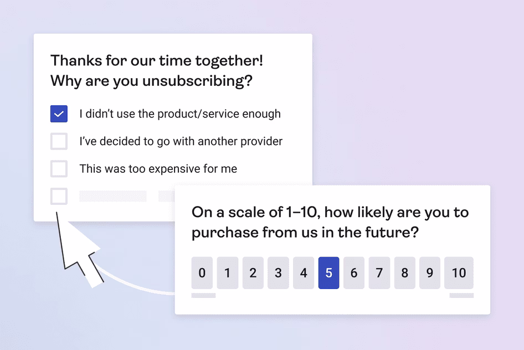
Task: Choose rating 1 on the likelihood scale
Action: [228, 273]
